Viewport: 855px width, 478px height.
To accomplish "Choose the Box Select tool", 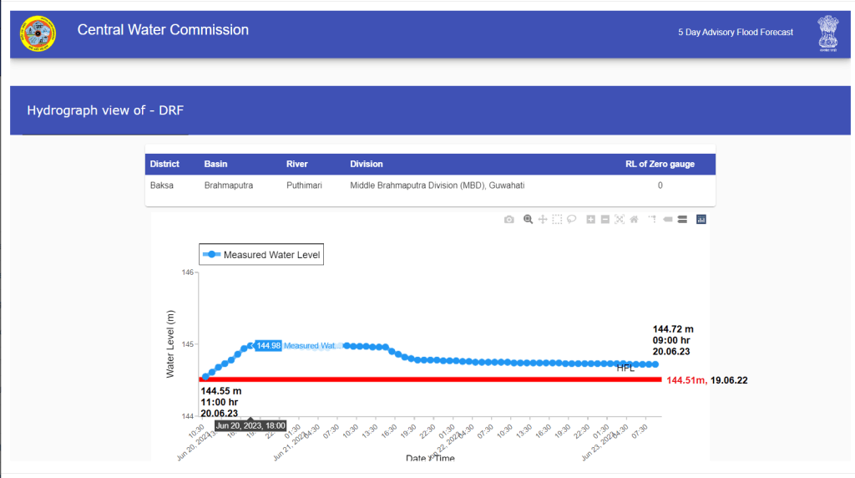I will click(x=557, y=220).
